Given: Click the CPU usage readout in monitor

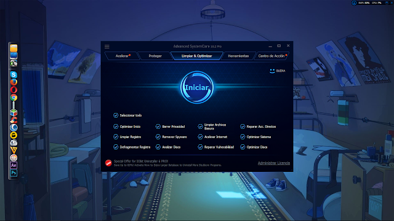Looking at the screenshot, I should [376, 3].
